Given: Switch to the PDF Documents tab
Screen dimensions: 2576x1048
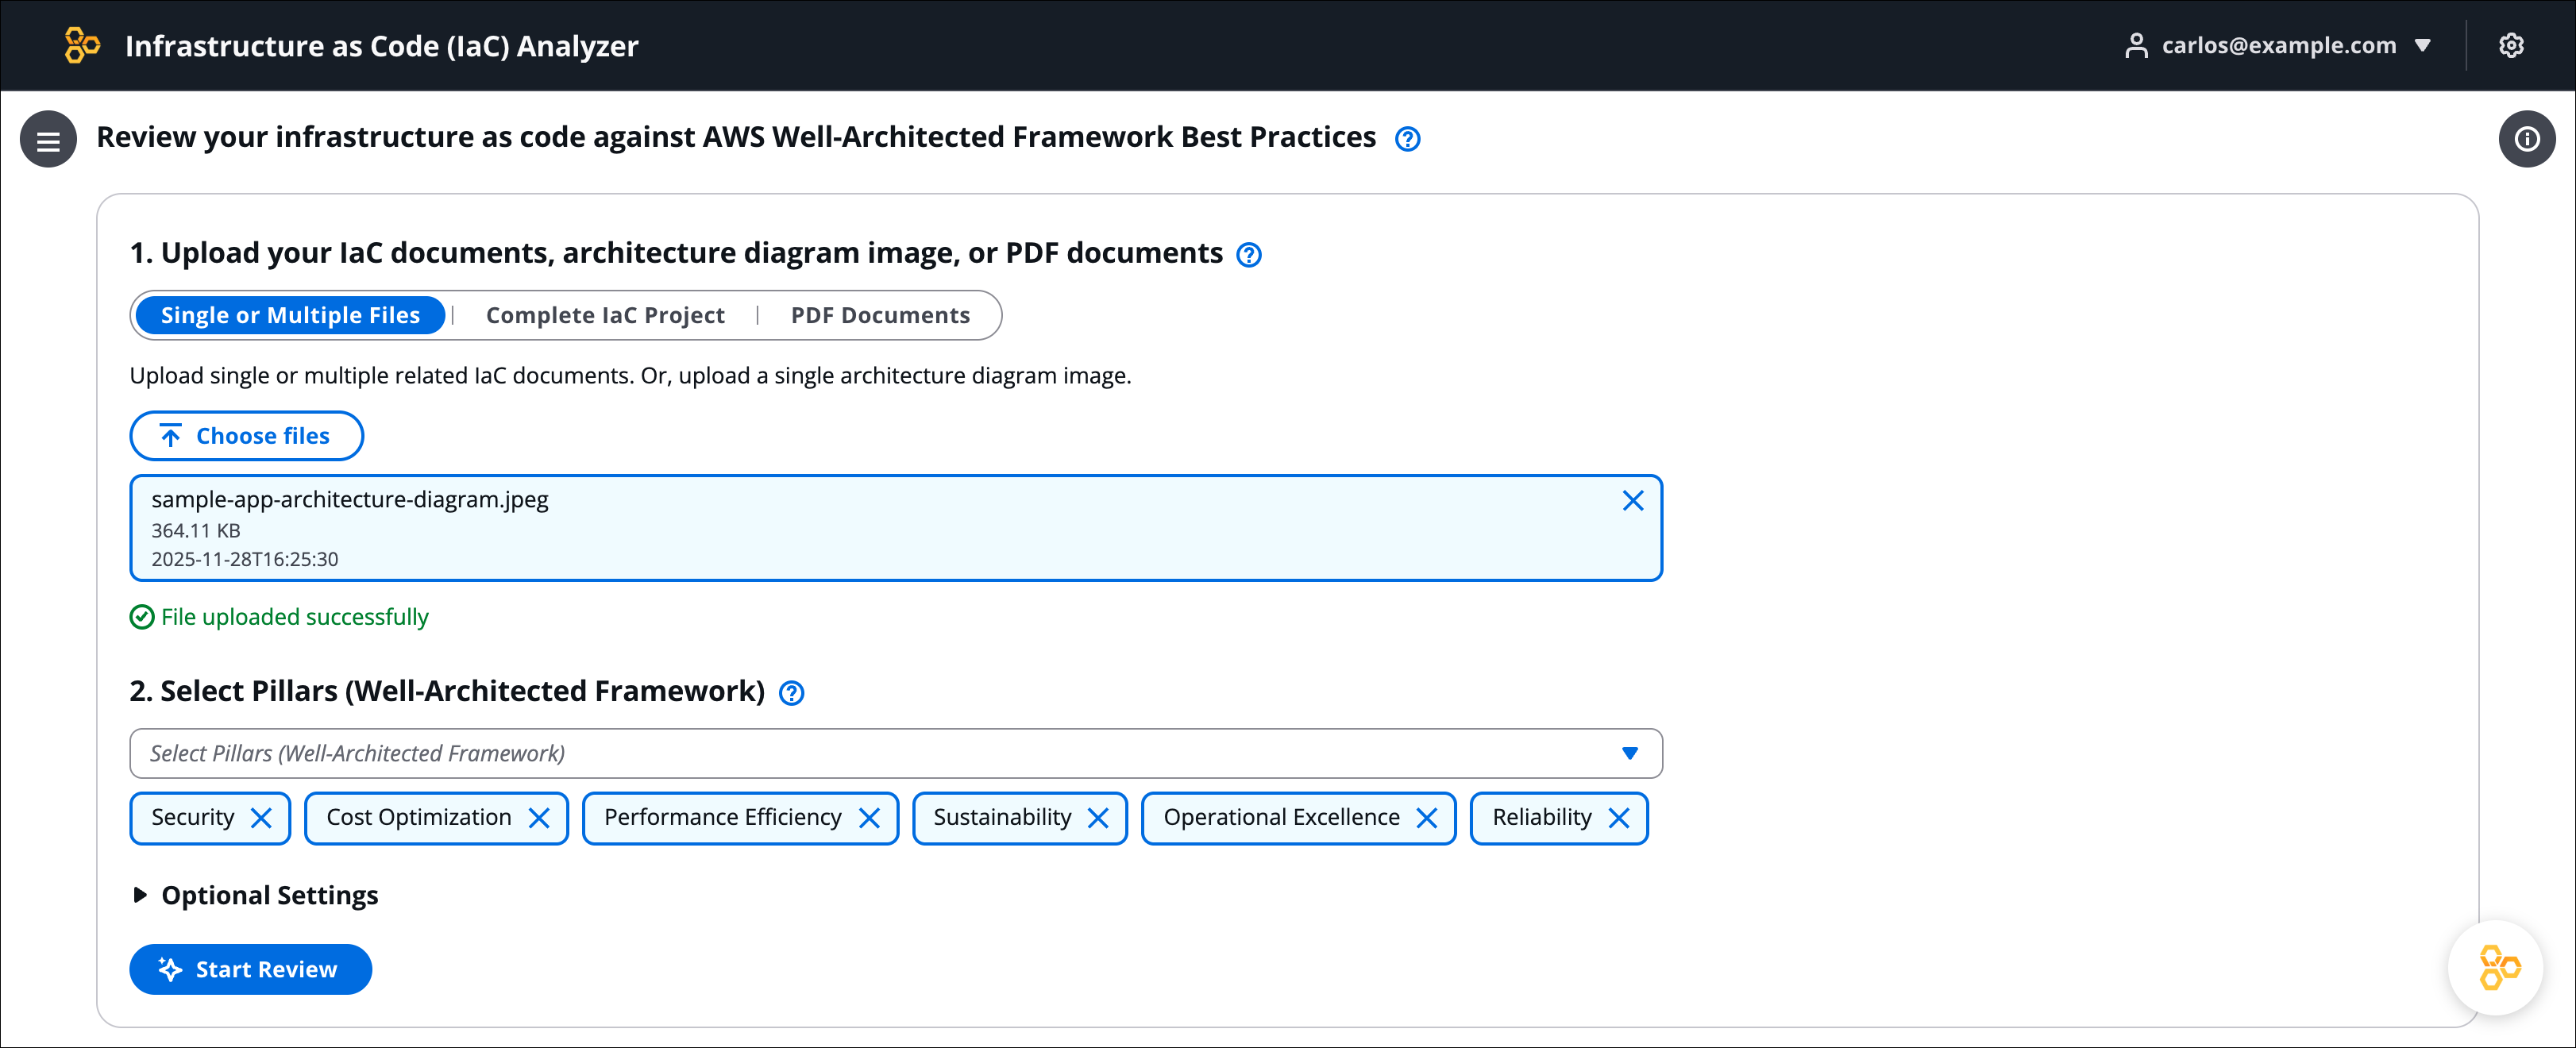Looking at the screenshot, I should click(880, 315).
